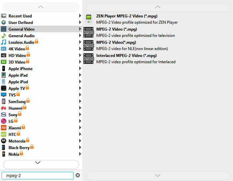This screenshot has width=233, height=181.
Task: Open the Apple iPod category
Action: click(41, 82)
